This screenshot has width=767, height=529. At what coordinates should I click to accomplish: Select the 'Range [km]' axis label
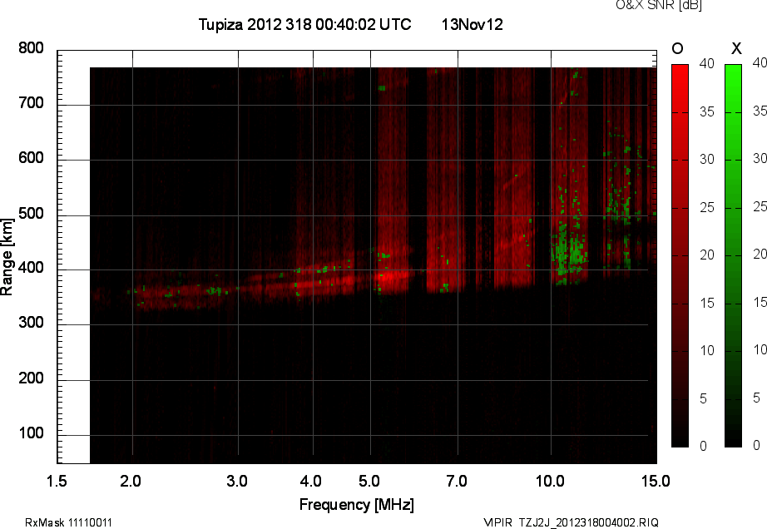click(x=7, y=256)
